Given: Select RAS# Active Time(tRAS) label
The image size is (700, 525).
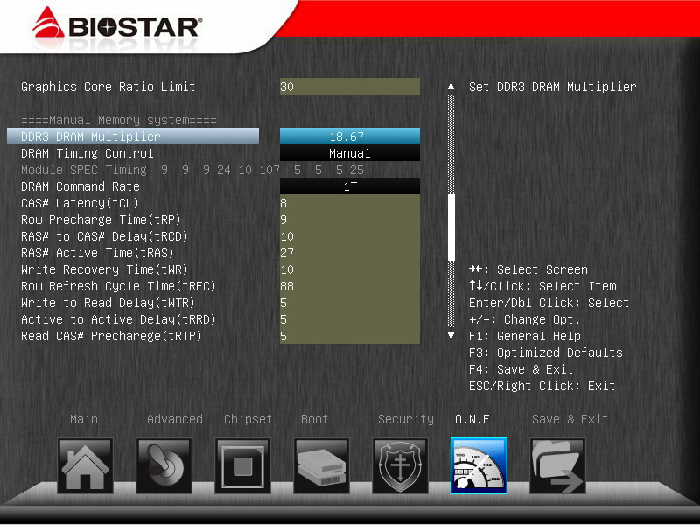Looking at the screenshot, I should [97, 253].
